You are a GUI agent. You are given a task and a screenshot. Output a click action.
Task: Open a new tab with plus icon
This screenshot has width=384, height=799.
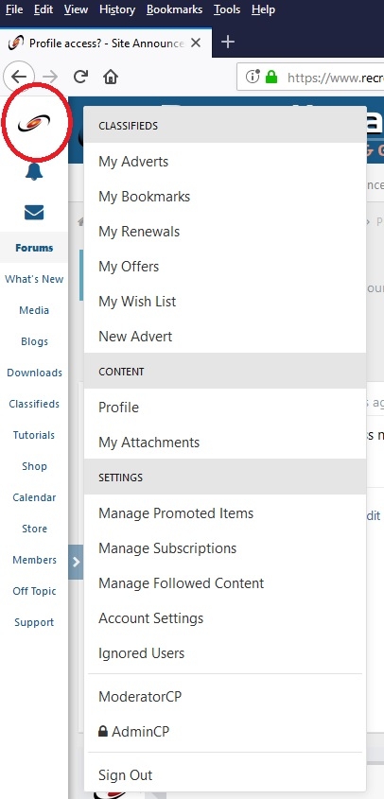click(227, 43)
